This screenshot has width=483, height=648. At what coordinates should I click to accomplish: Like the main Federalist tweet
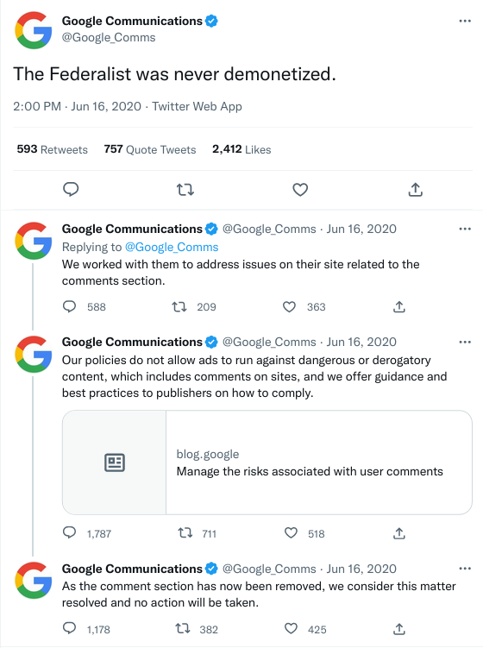300,190
